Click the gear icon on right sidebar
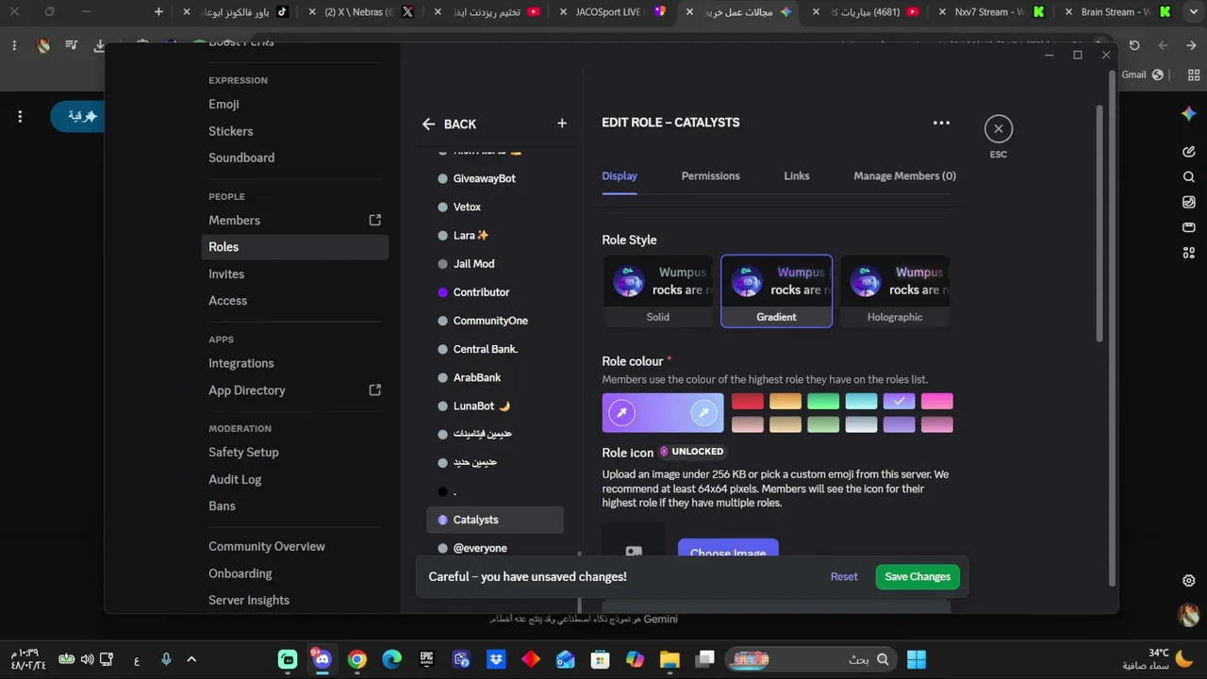This screenshot has width=1207, height=679. (1189, 581)
